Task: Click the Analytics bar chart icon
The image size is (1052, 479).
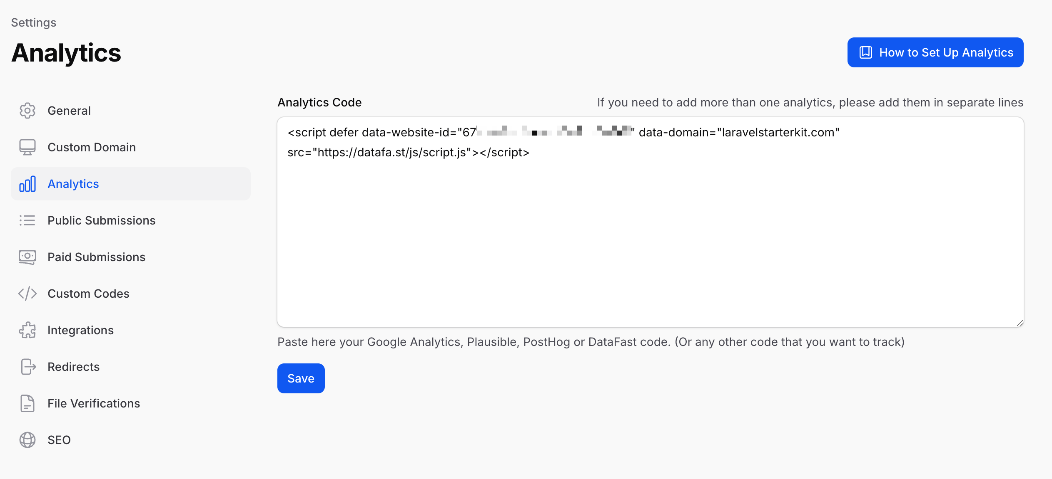Action: click(x=27, y=183)
